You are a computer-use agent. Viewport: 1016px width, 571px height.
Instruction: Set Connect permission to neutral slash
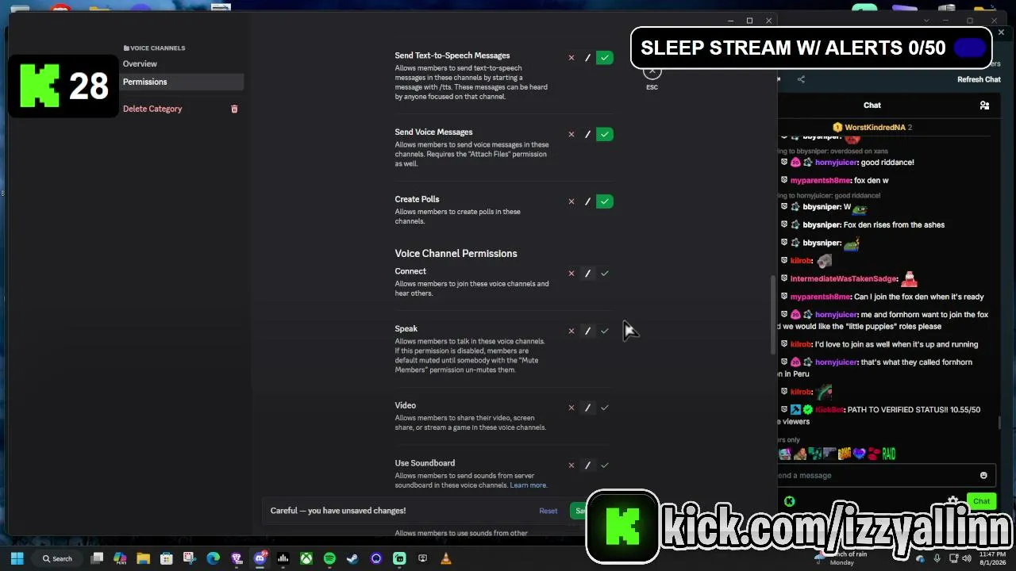click(587, 274)
